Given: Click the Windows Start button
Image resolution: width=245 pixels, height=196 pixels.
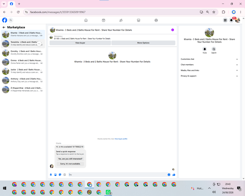Looking at the screenshot, I should tap(4, 188).
